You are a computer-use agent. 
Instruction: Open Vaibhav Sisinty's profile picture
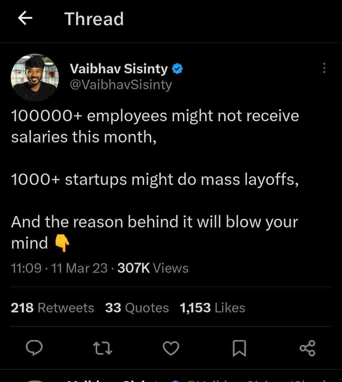point(35,77)
